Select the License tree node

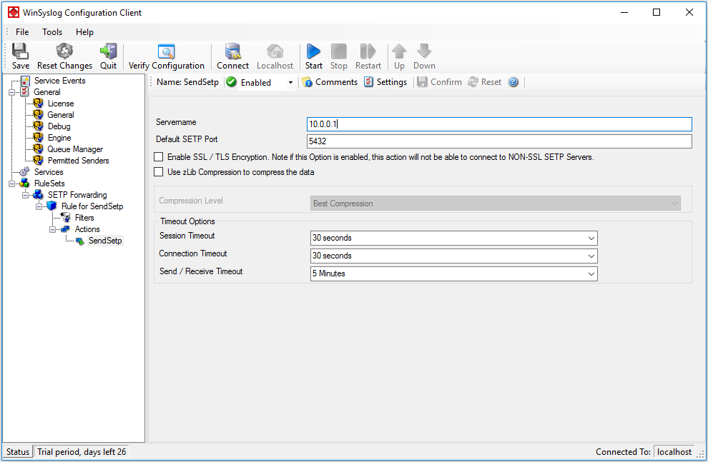[61, 104]
